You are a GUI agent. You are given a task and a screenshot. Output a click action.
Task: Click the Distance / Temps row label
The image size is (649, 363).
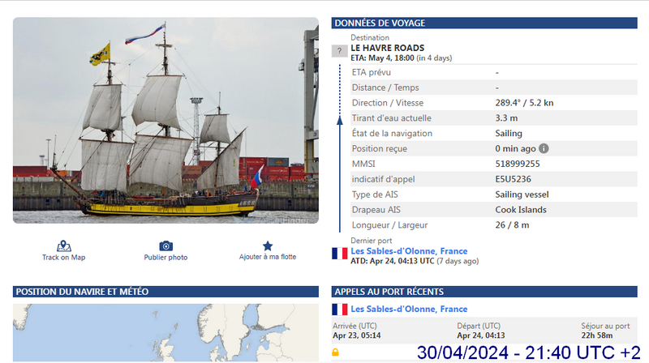pos(385,88)
